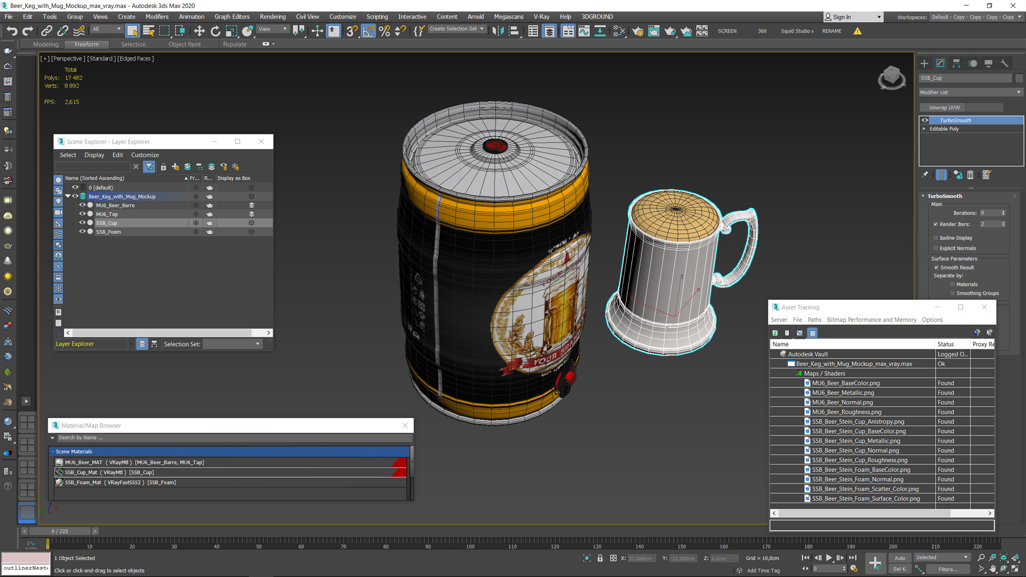Viewport: 1026px width, 577px height.
Task: Click Zoom Extents Selected navigation icon
Action: click(x=1004, y=558)
